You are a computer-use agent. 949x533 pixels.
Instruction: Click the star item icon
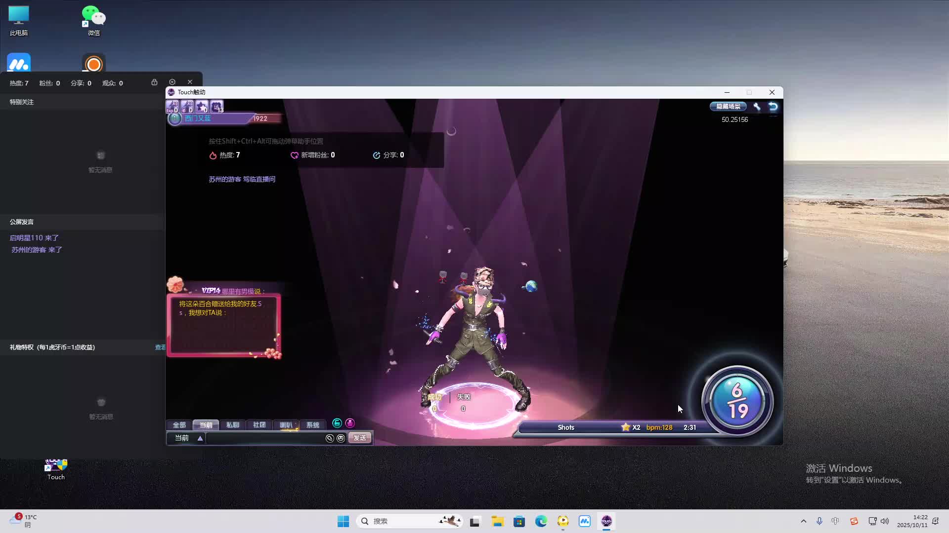tap(202, 107)
